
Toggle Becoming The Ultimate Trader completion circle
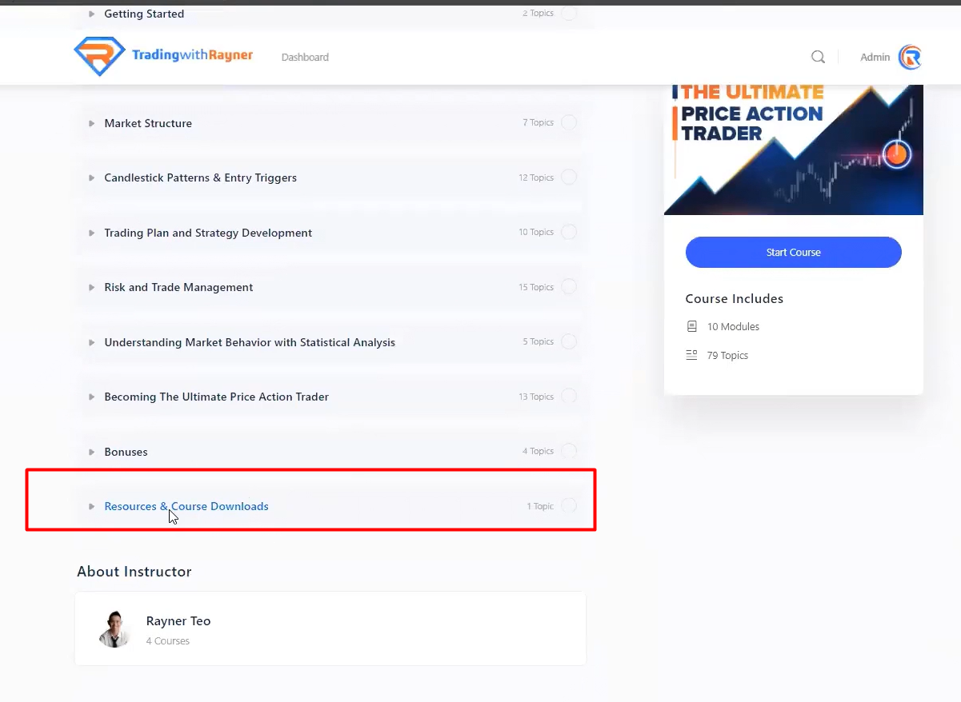point(569,396)
